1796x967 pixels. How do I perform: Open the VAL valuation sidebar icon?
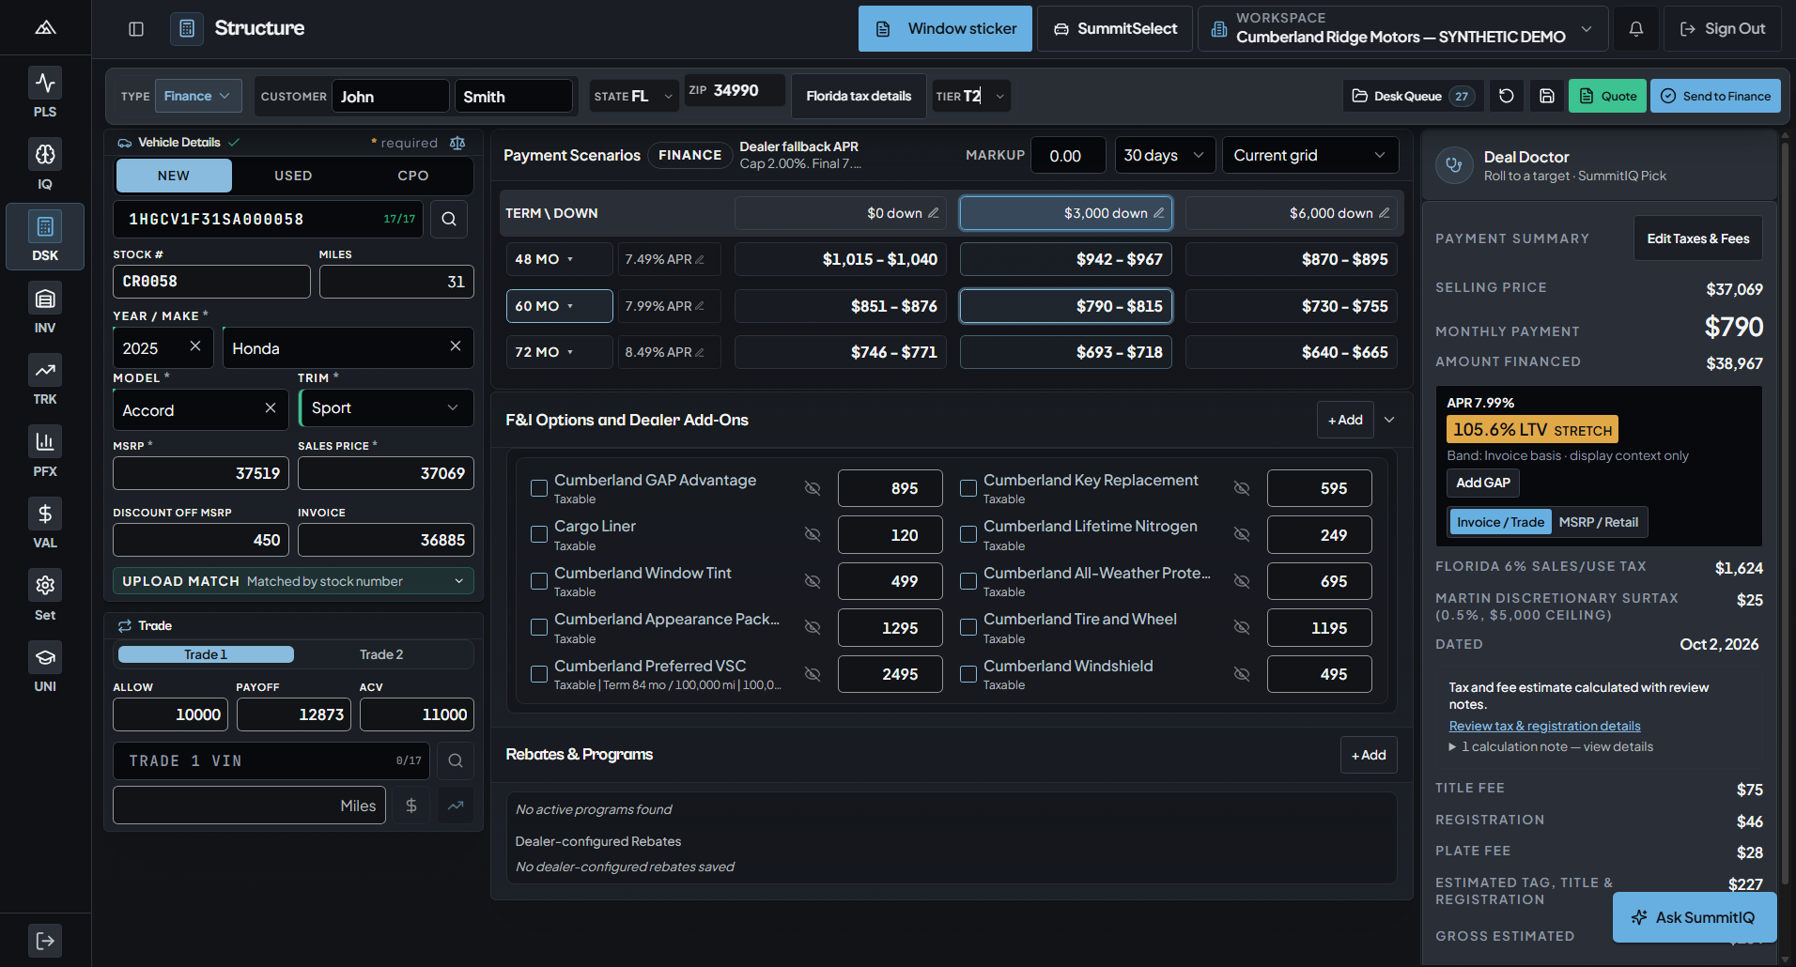(45, 523)
